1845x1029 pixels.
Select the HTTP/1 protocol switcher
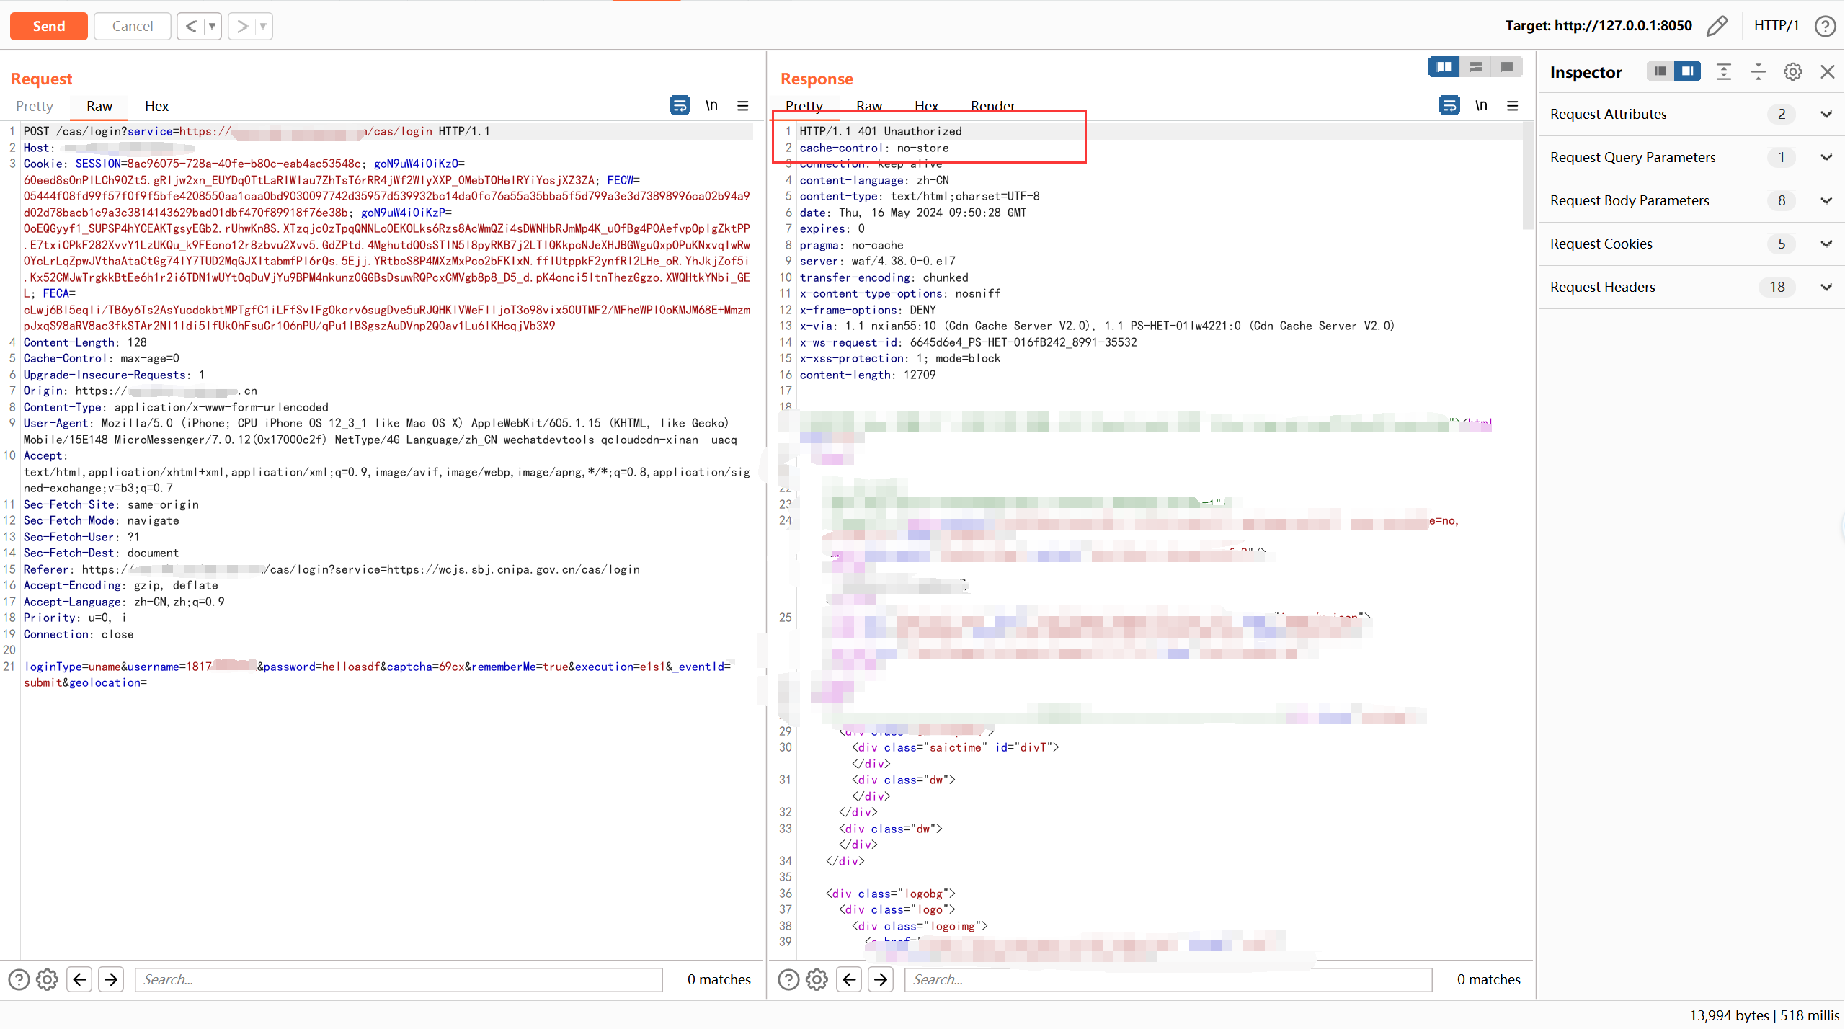(1776, 26)
